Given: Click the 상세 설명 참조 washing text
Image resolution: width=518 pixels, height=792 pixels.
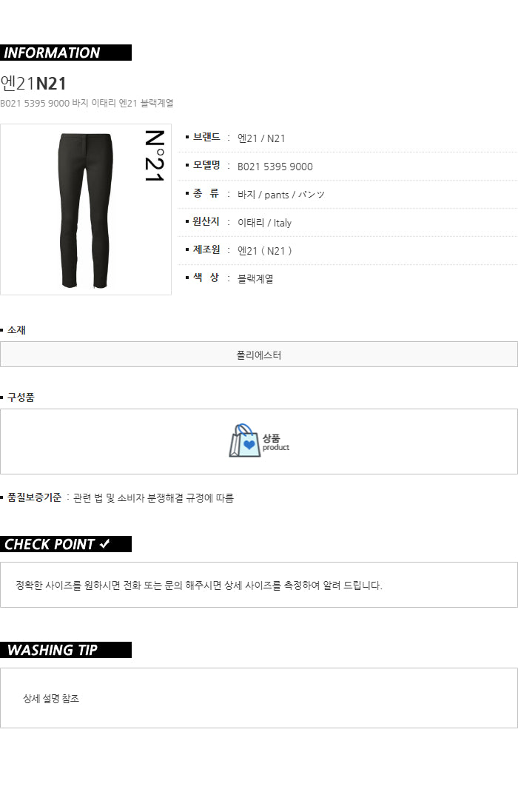Looking at the screenshot, I should pos(51,699).
